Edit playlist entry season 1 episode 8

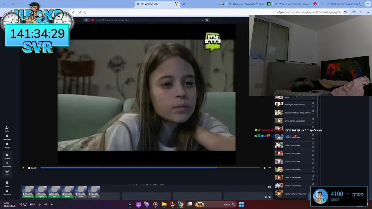point(313,184)
